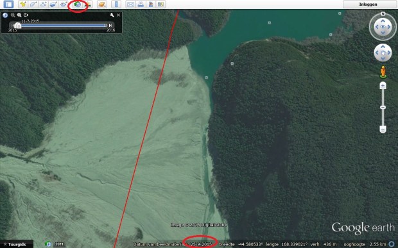This screenshot has height=248, width=398.
Task: Click the email view icon
Action: click(130, 4)
